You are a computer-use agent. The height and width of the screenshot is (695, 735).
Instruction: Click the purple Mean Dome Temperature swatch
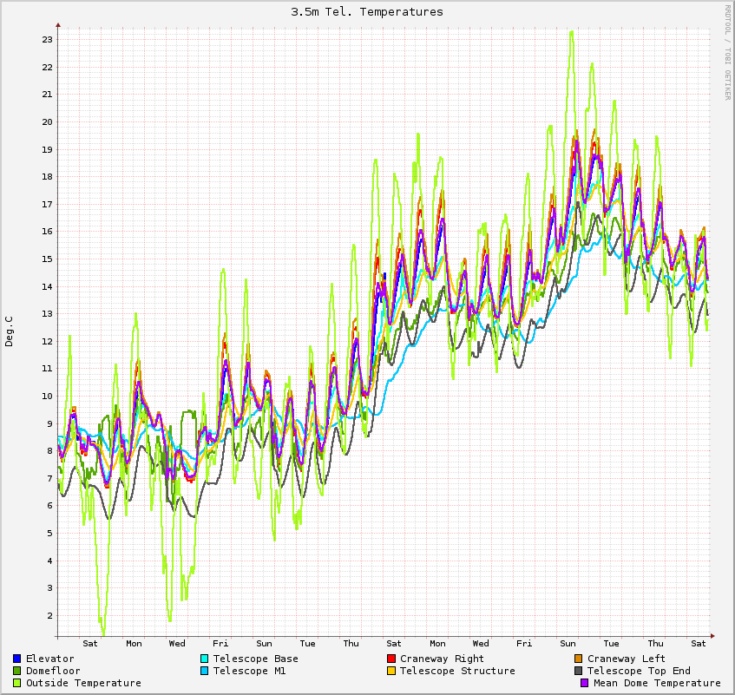coord(584,683)
